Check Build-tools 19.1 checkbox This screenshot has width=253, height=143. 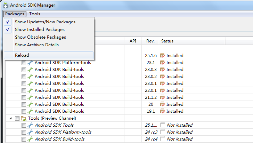click(24, 111)
